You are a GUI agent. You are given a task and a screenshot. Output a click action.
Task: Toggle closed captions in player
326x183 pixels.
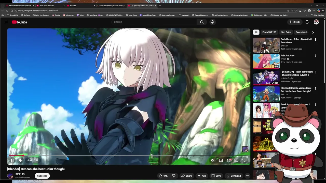click(x=221, y=160)
